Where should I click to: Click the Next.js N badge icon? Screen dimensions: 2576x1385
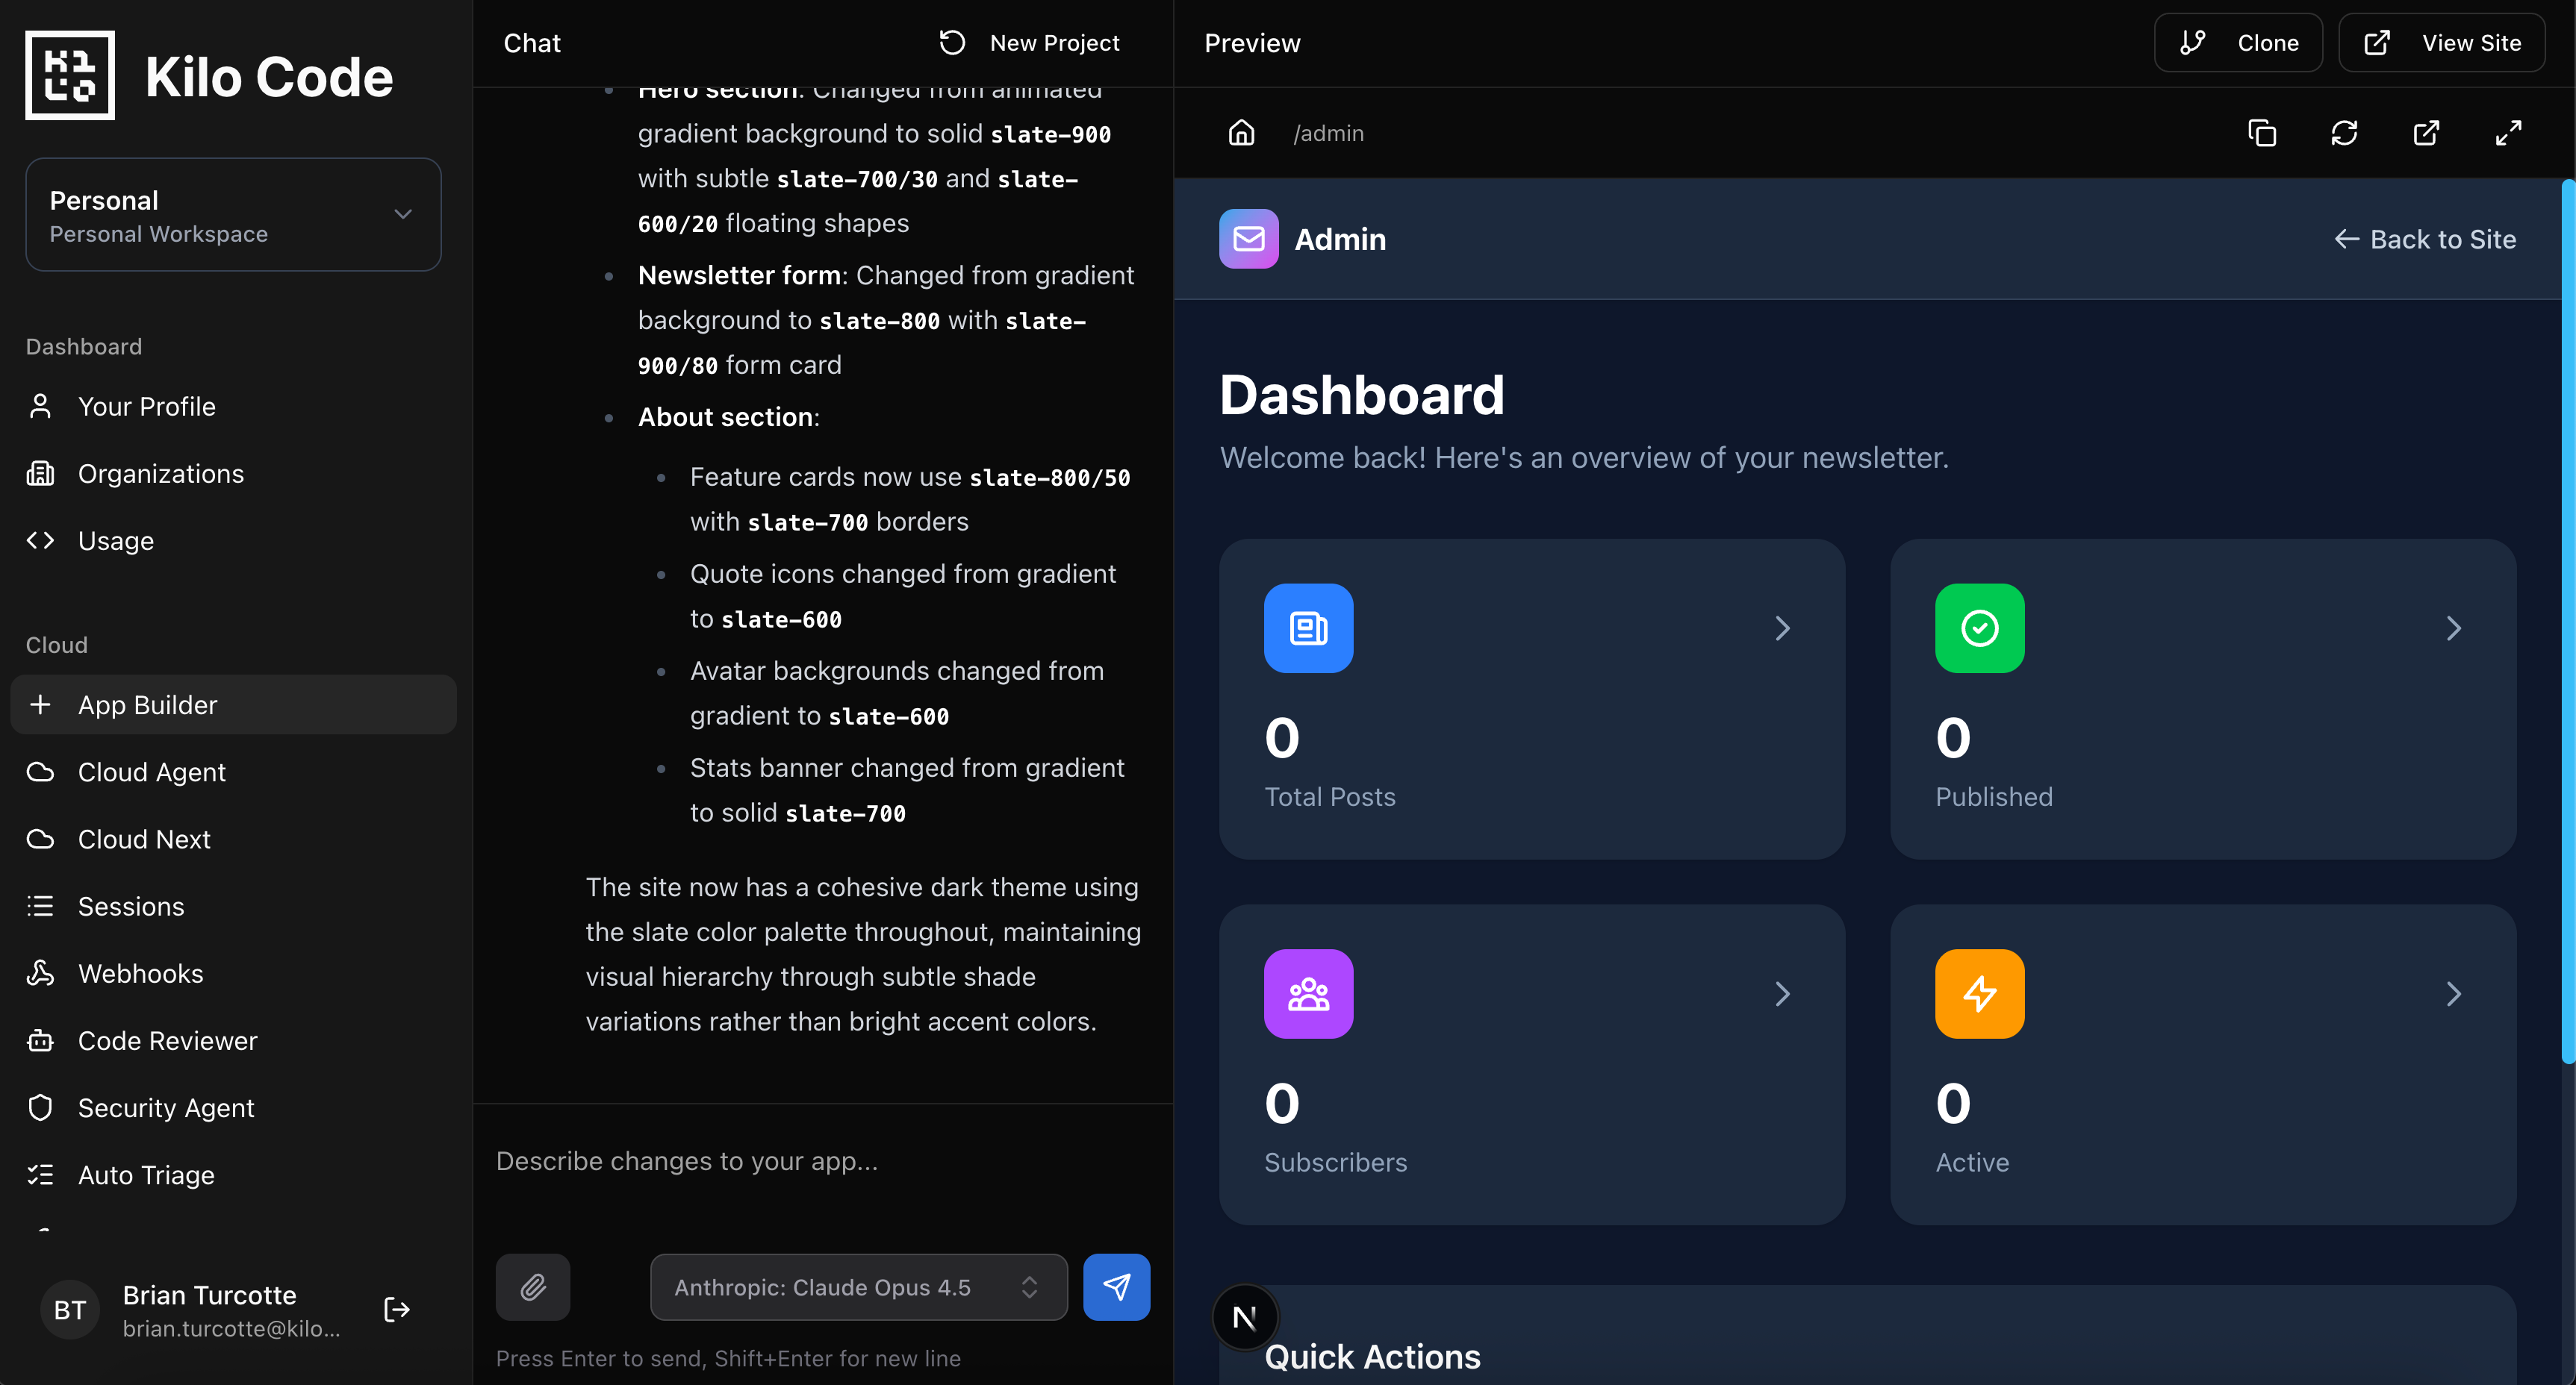pyautogui.click(x=1245, y=1317)
